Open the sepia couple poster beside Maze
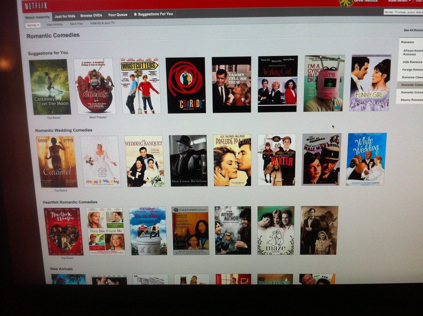 click(319, 230)
